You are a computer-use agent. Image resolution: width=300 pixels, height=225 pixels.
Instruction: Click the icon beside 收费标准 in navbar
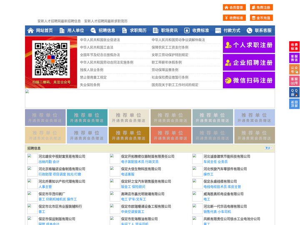[x=187, y=30]
